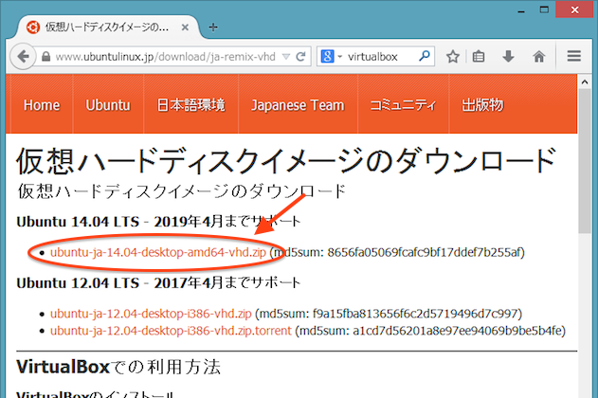
Task: Click the ubuntu-ja-12.04-desktop-i386-vhd.zip.torrent link
Action: tap(171, 330)
